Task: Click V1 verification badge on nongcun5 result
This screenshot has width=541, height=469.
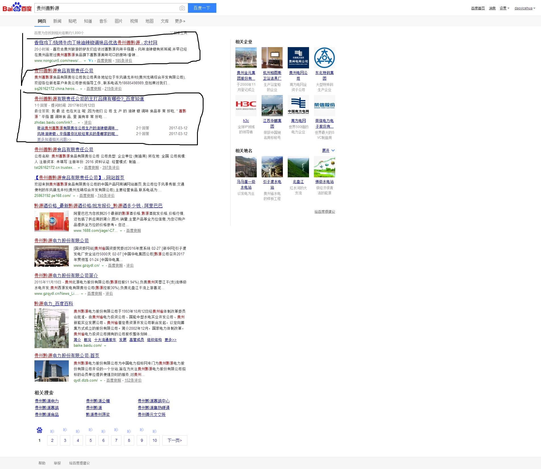Action: pyautogui.click(x=91, y=61)
